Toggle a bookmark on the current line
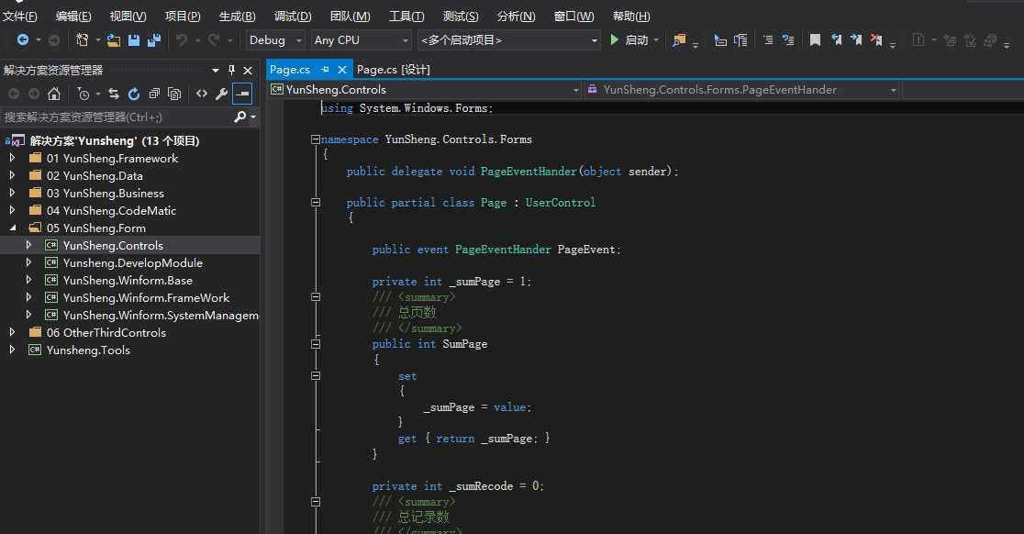 (815, 40)
